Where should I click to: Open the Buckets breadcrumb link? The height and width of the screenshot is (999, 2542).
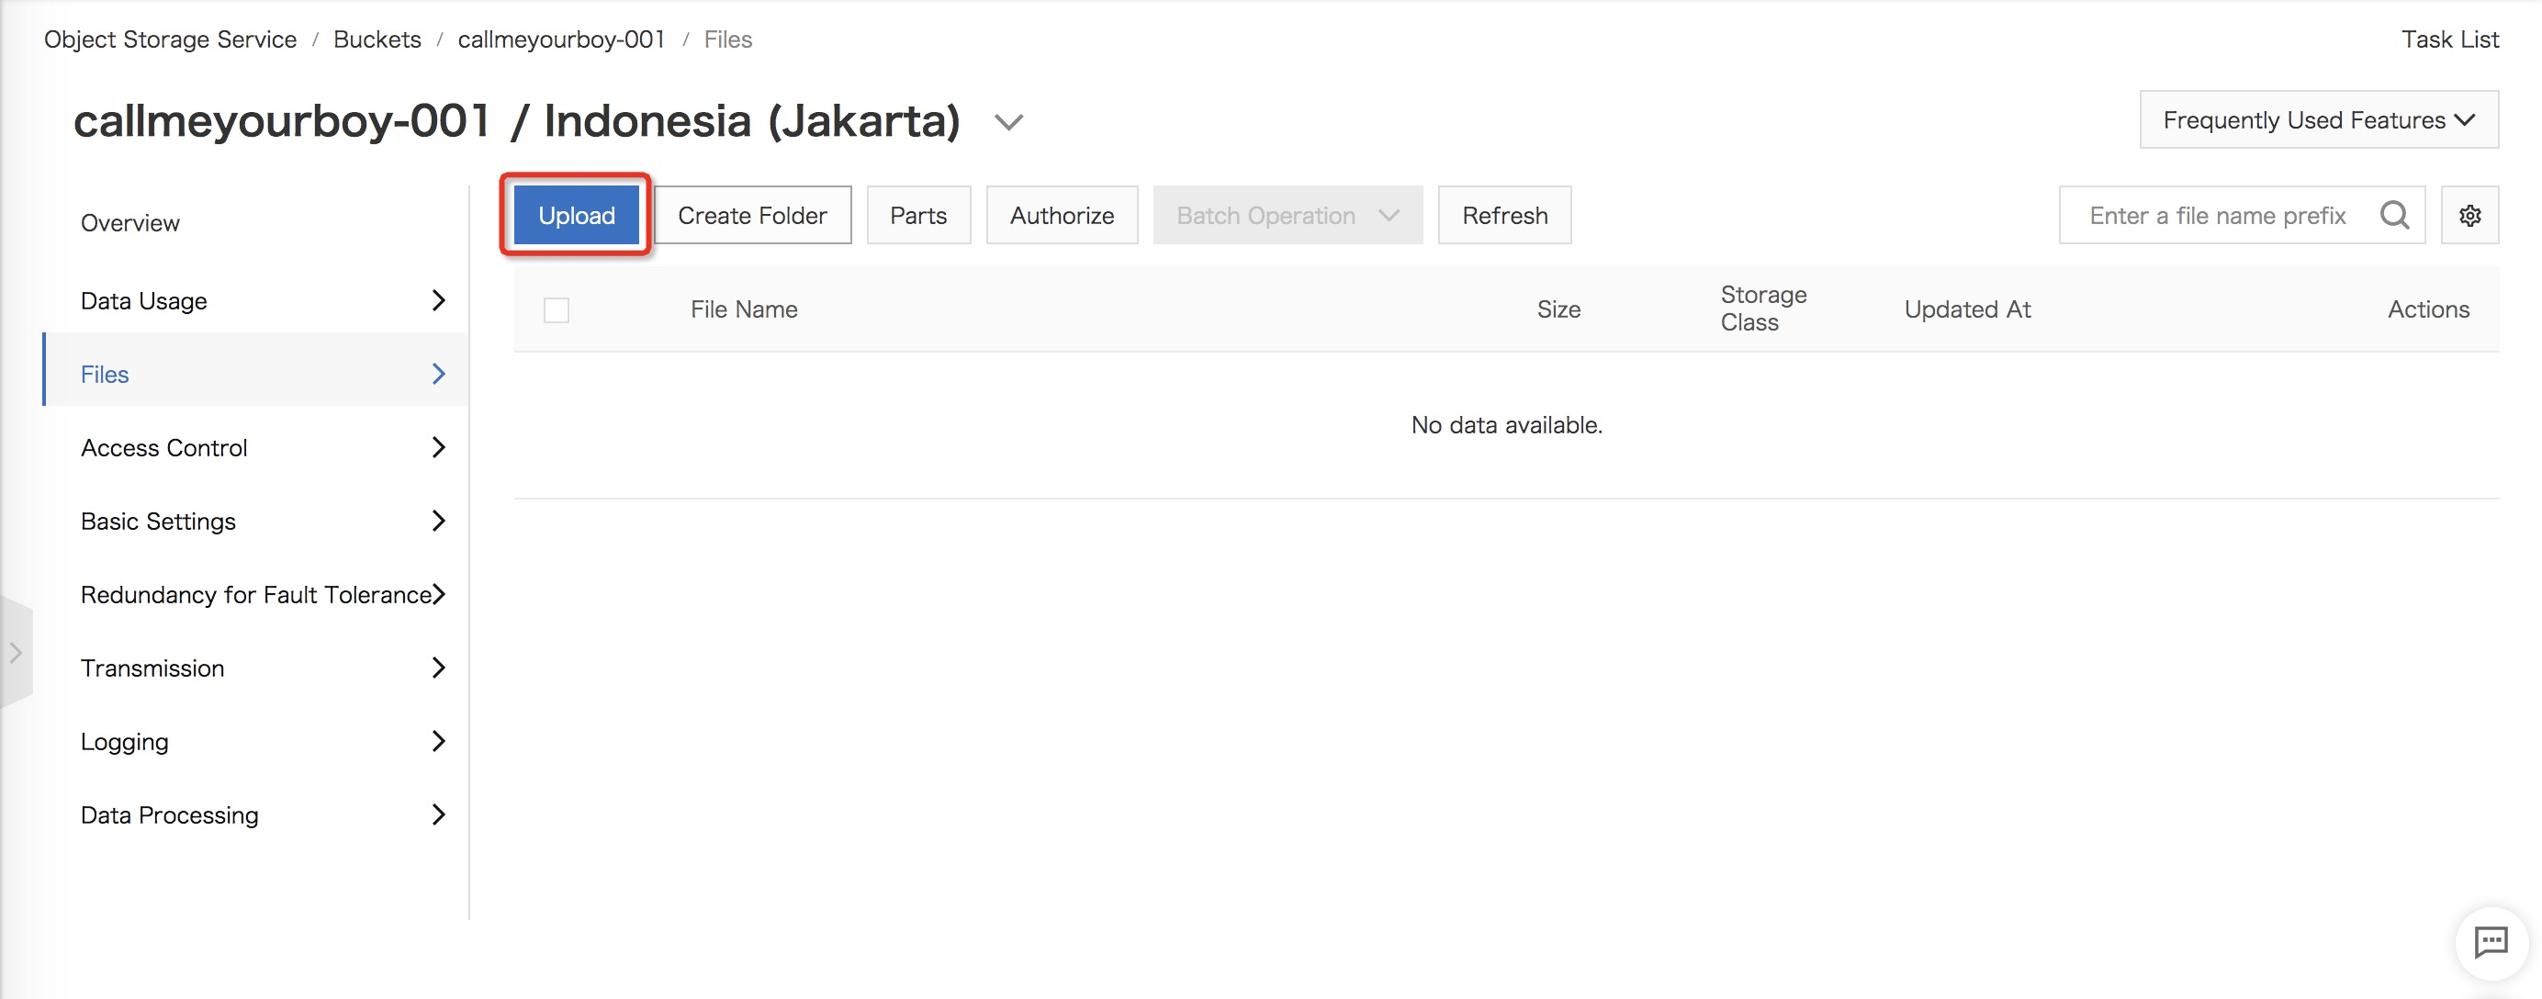pos(377,39)
